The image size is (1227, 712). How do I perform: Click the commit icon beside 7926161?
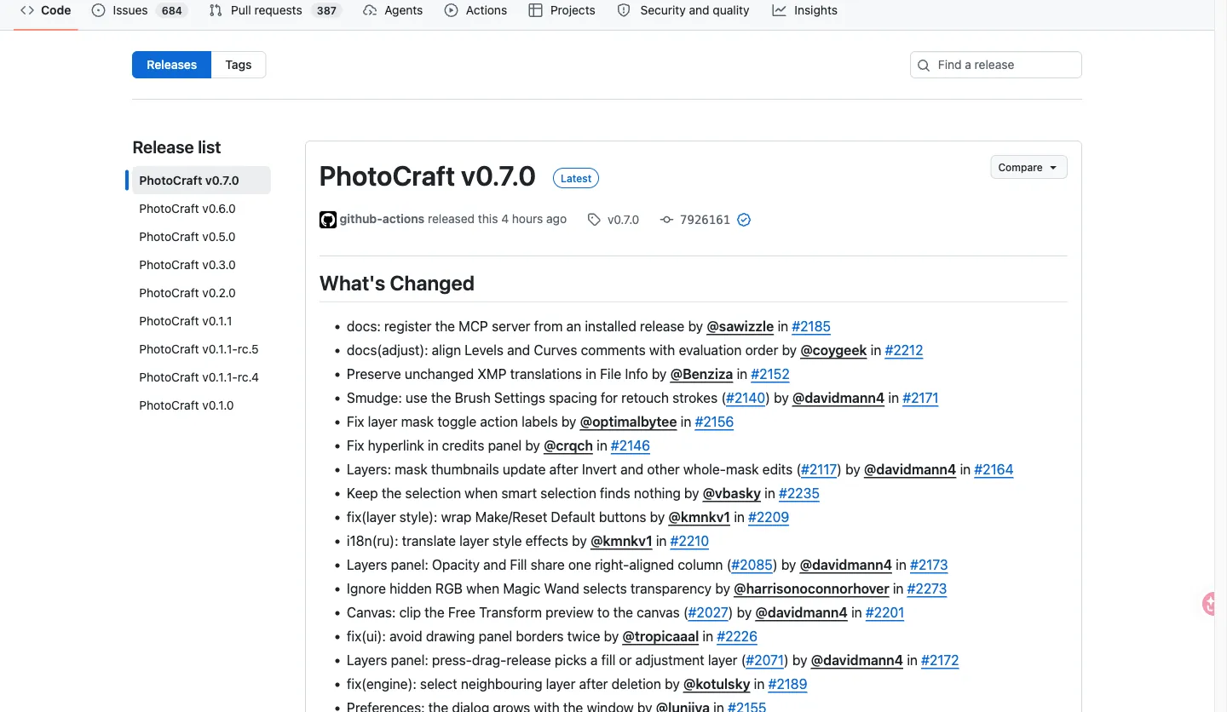(x=666, y=220)
